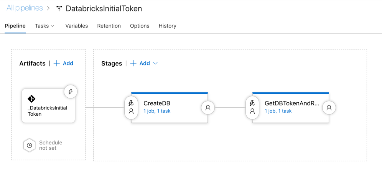
Task: Click the release pipeline icon beside title
Action: (59, 8)
